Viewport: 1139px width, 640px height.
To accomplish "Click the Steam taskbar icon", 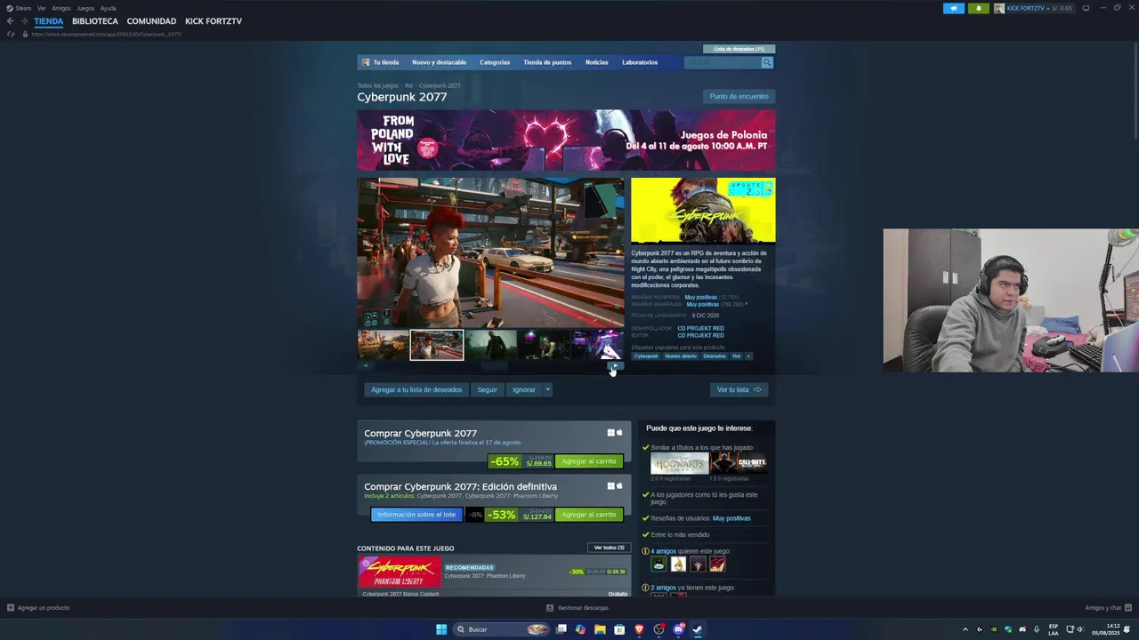I will [x=698, y=629].
